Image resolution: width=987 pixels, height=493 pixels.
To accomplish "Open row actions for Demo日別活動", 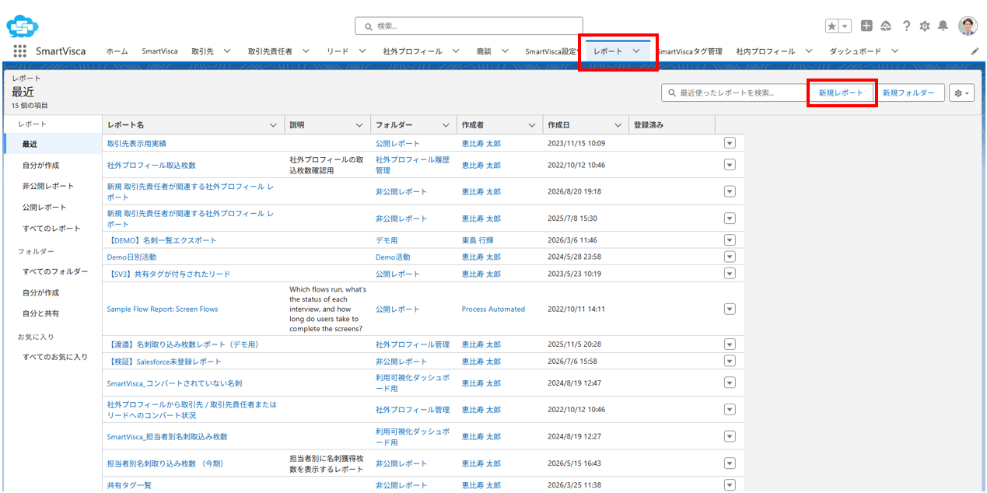I will tap(730, 257).
